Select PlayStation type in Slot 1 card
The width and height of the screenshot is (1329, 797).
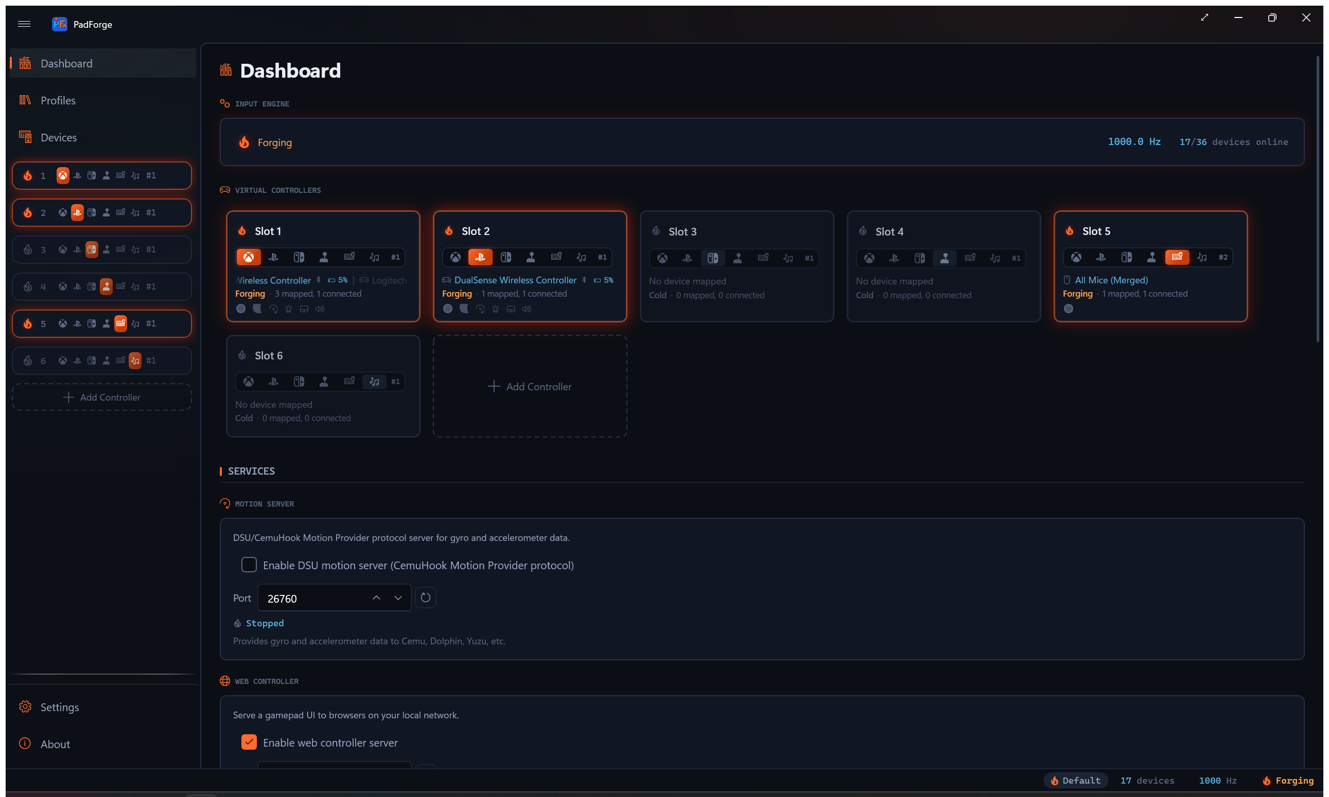point(274,257)
